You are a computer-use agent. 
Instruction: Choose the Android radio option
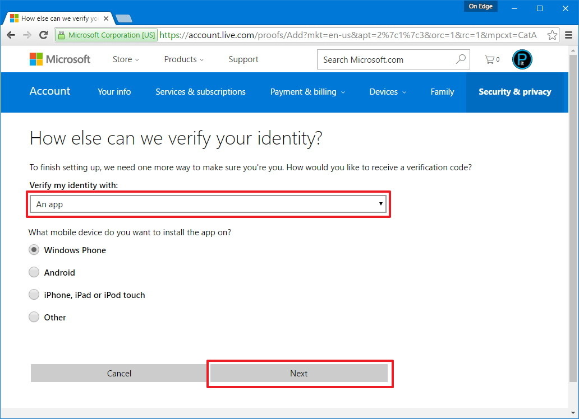coord(34,273)
